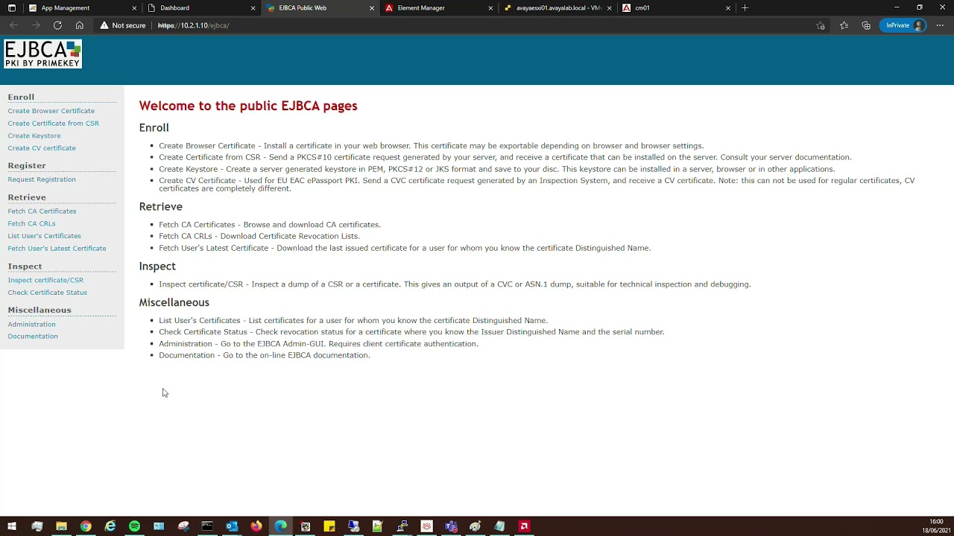Open Microsoft Teams from the taskbar

tap(451, 526)
